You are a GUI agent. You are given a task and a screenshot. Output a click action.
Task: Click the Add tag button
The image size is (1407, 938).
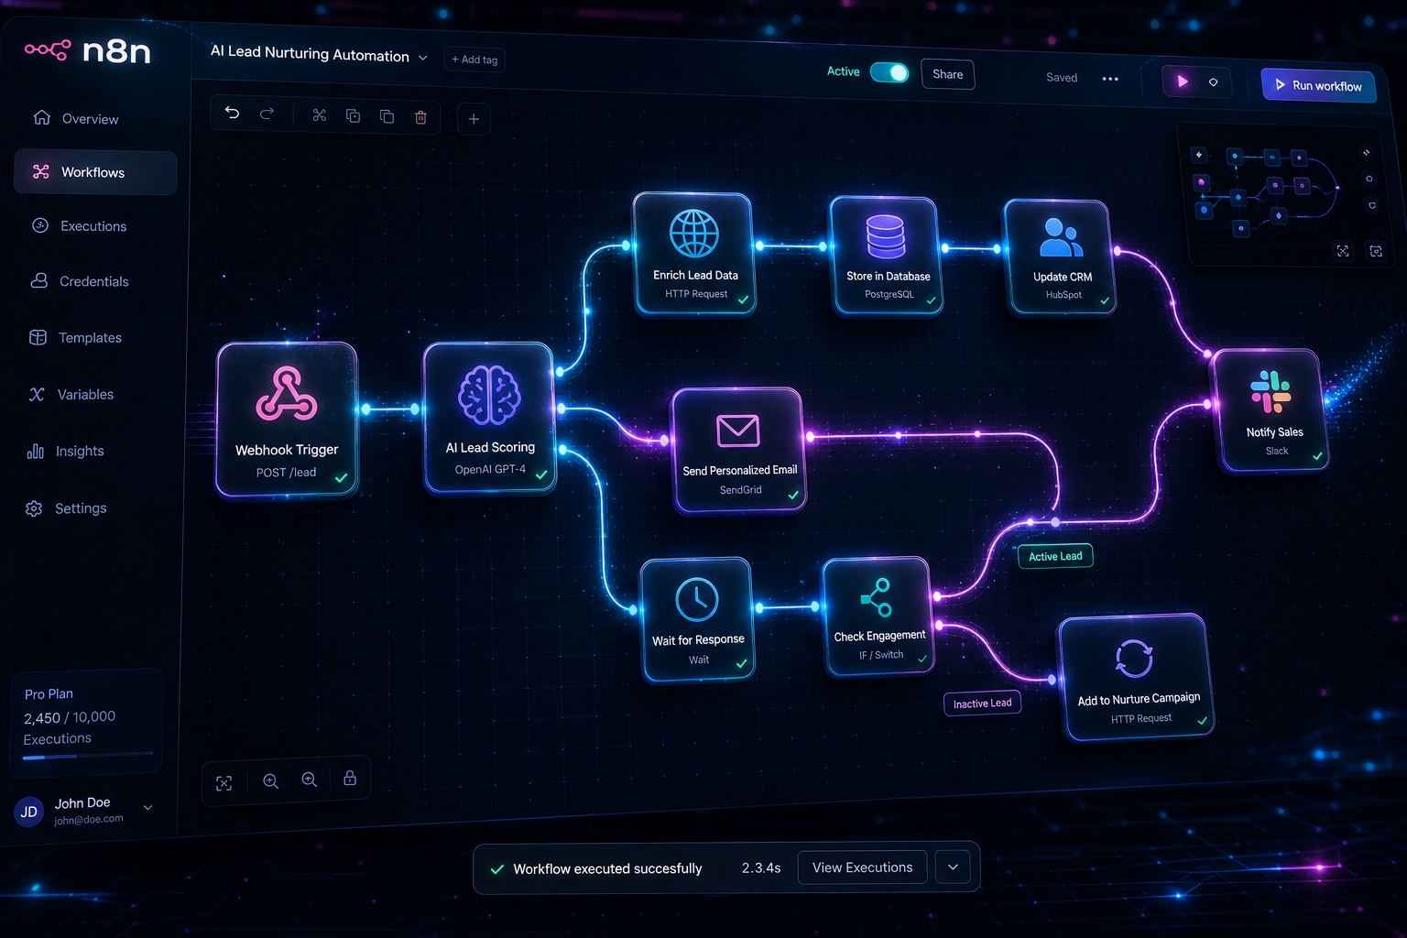[474, 60]
